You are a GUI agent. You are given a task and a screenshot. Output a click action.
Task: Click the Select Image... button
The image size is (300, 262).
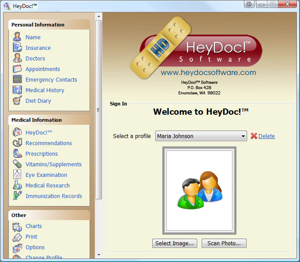pyautogui.click(x=175, y=243)
